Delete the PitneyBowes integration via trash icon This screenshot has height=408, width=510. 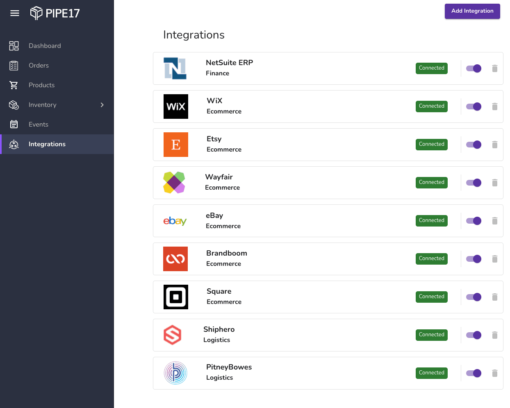coord(495,373)
